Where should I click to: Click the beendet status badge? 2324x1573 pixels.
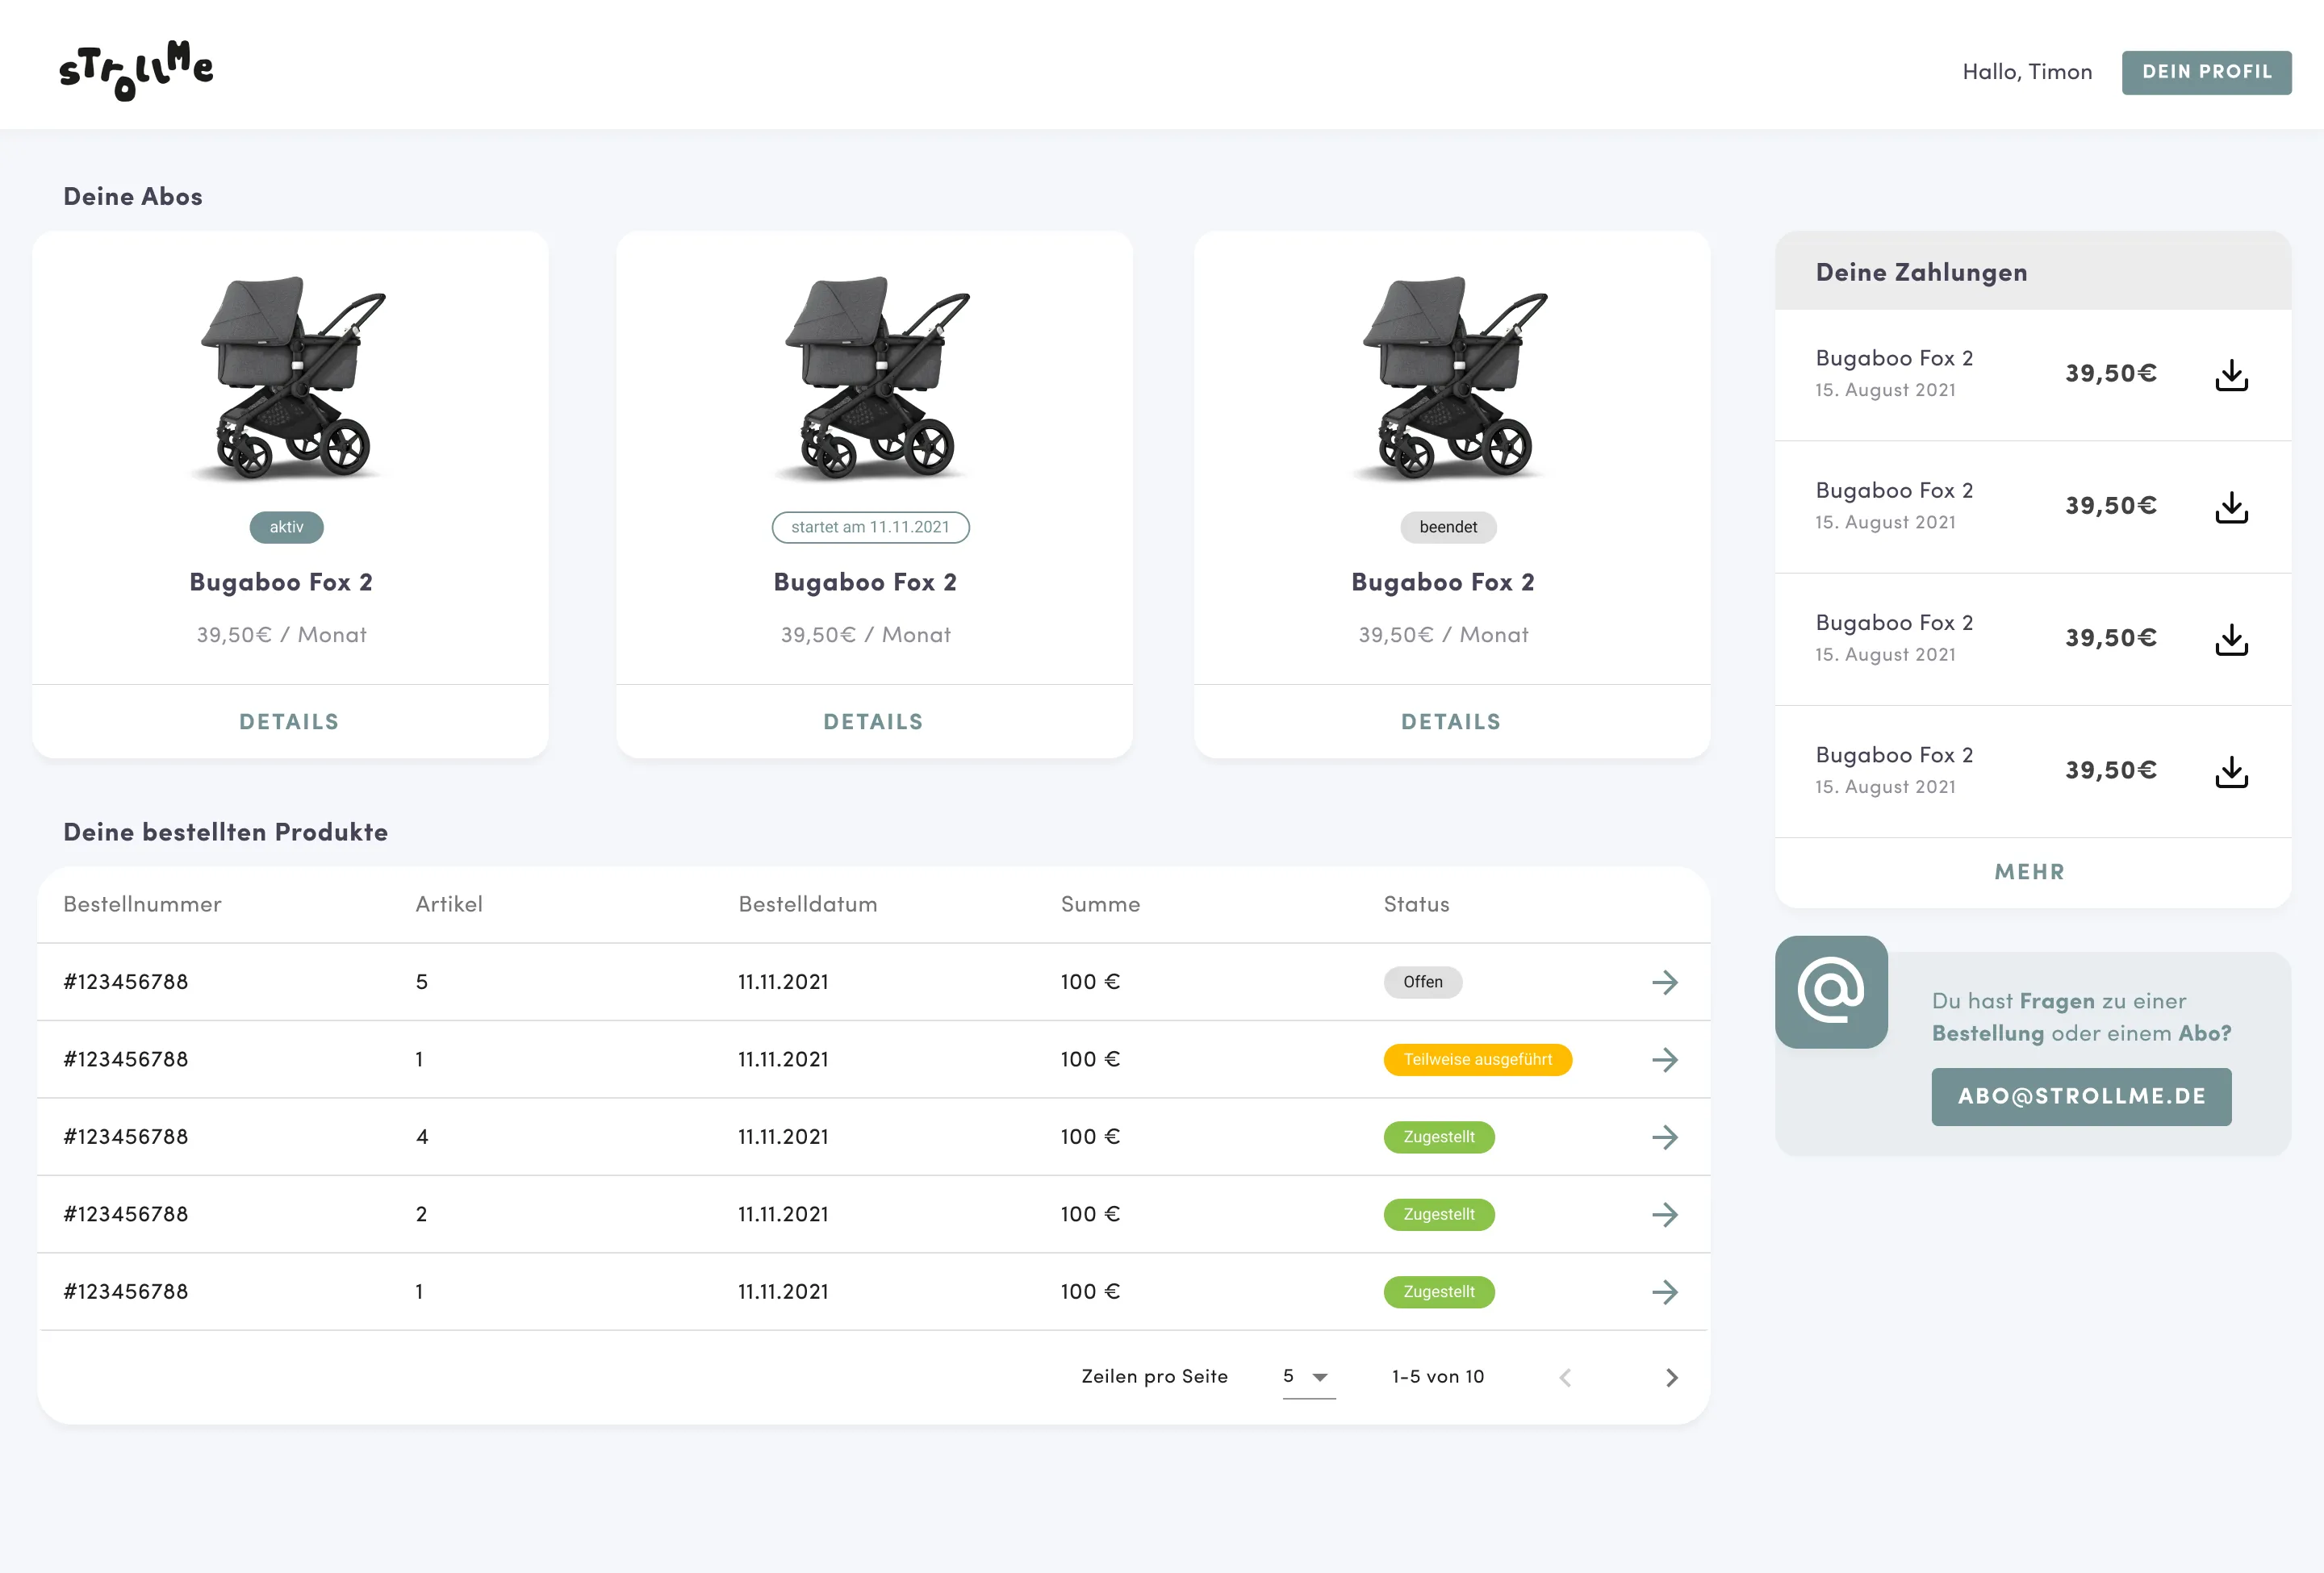pos(1448,527)
